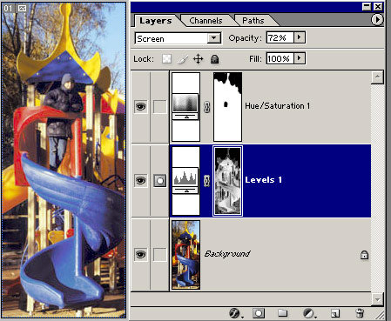
Task: Click empty link box on Hue/Saturation 1
Action: click(x=160, y=107)
